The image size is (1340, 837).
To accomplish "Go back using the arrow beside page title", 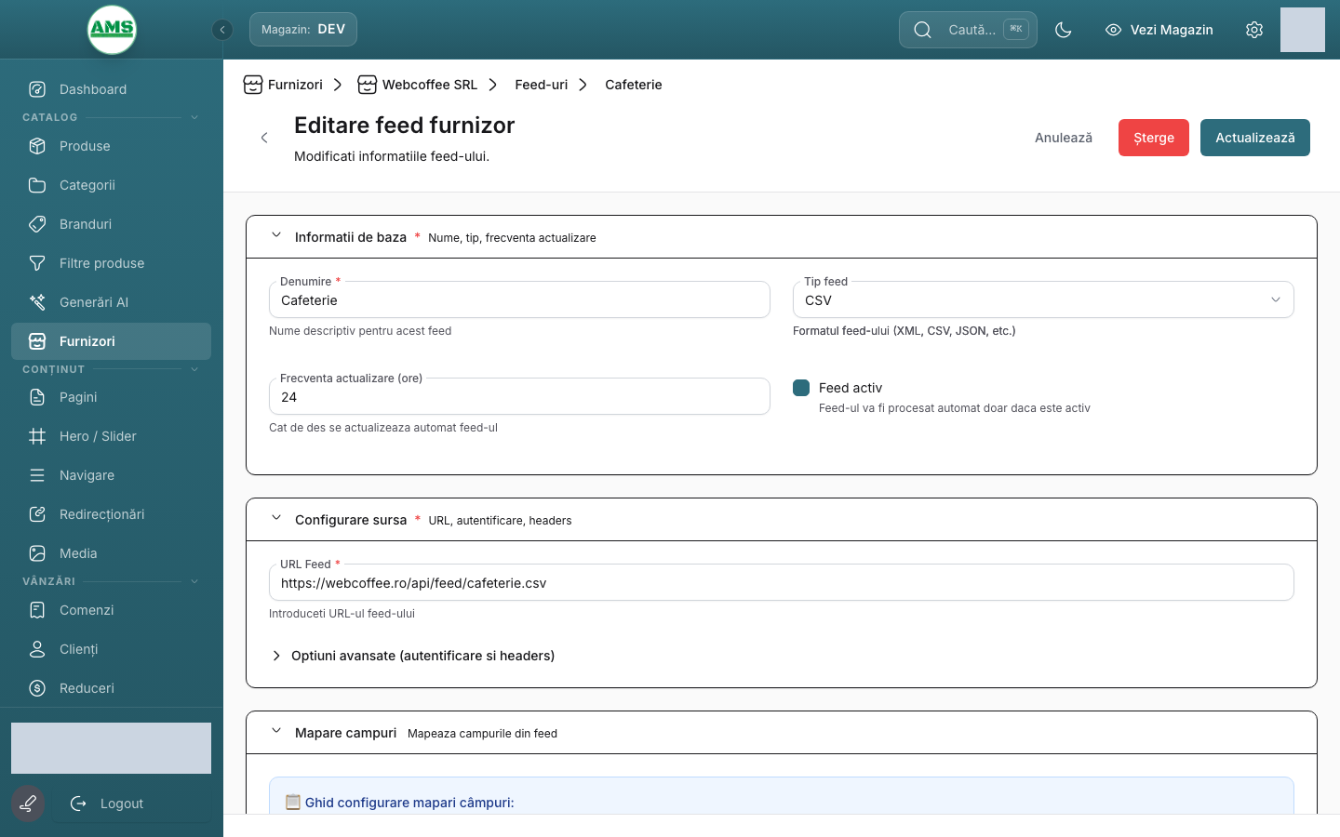I will tap(264, 138).
